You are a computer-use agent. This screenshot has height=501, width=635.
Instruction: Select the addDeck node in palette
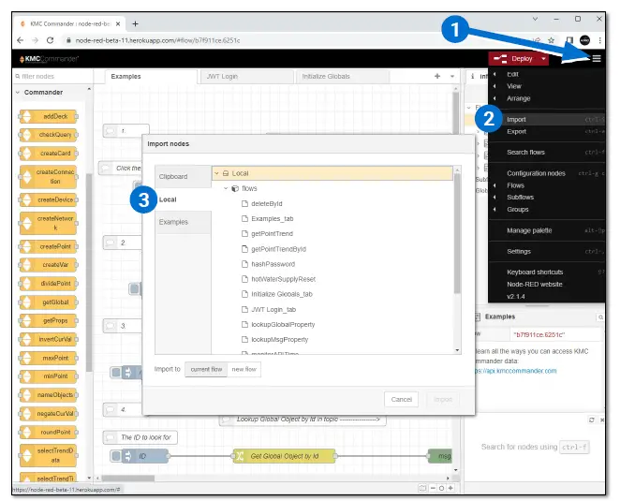click(49, 116)
